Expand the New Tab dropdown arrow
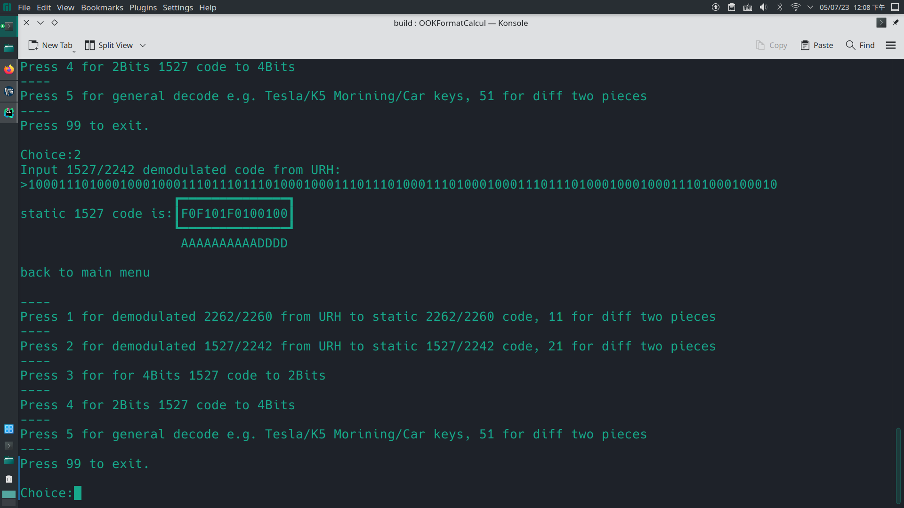This screenshot has width=904, height=508. (74, 51)
